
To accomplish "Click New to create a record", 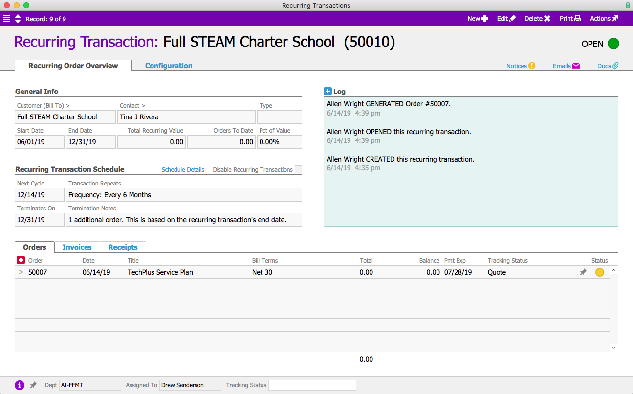I will (478, 19).
